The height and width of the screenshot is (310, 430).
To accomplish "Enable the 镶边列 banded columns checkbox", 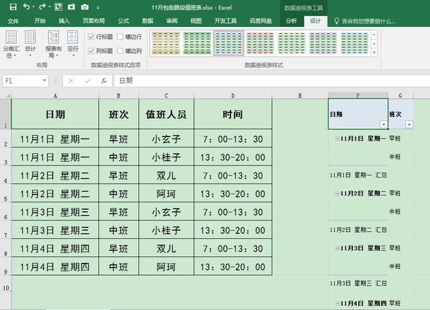I will [x=120, y=51].
